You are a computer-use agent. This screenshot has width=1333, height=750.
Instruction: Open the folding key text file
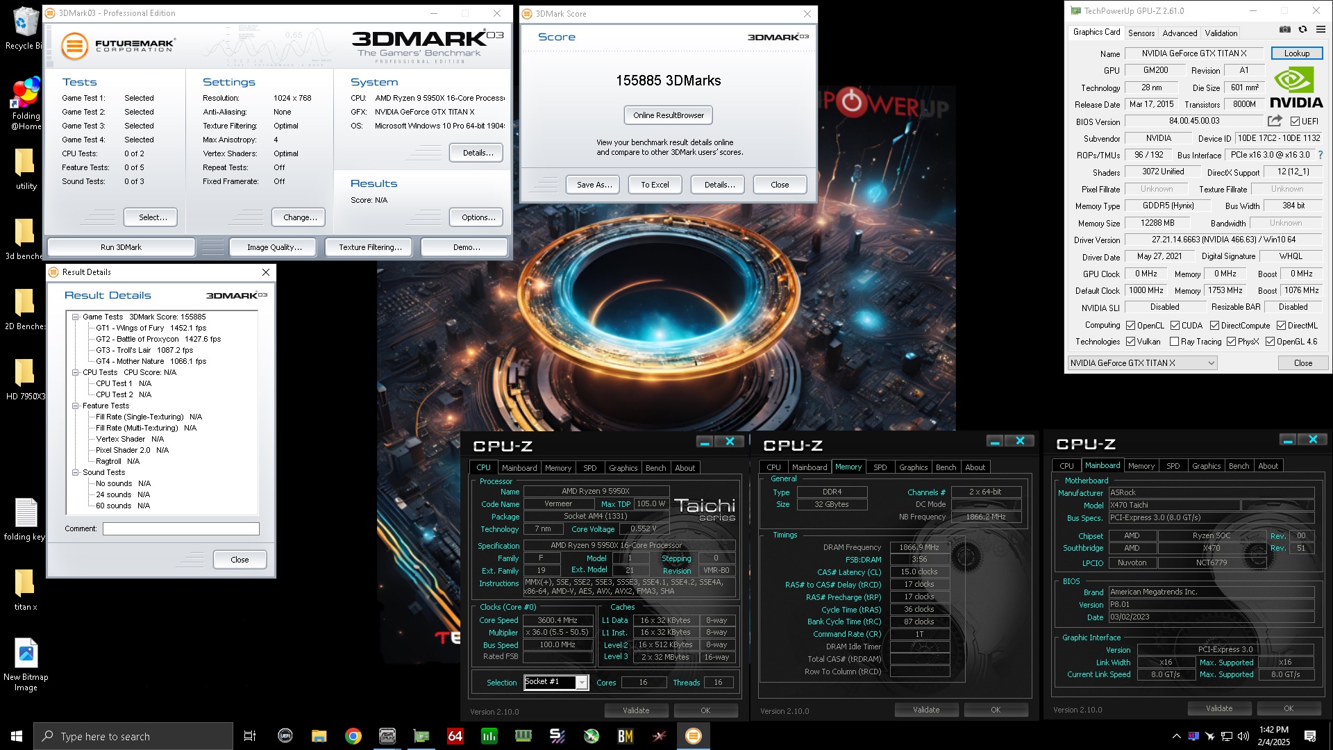(x=25, y=519)
